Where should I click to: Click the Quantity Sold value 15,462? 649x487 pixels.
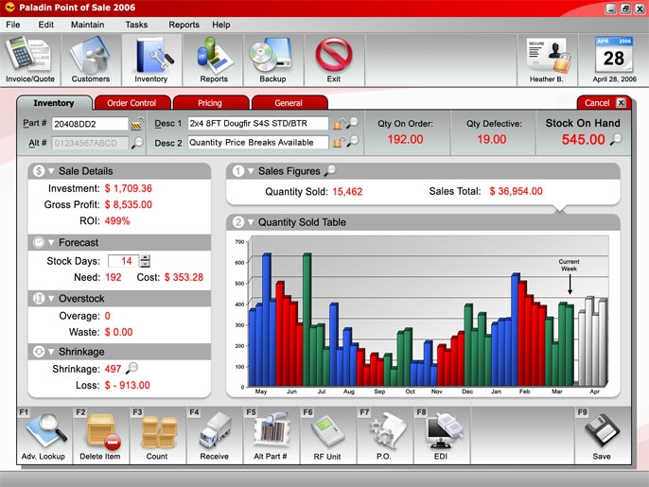[347, 192]
